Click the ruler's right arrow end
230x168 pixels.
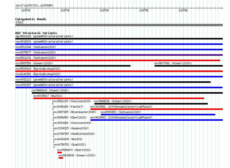point(222,8)
